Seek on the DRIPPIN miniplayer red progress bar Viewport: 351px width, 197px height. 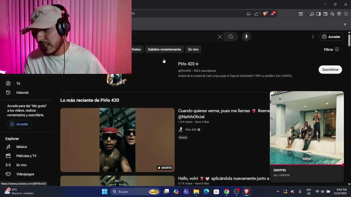(x=307, y=165)
